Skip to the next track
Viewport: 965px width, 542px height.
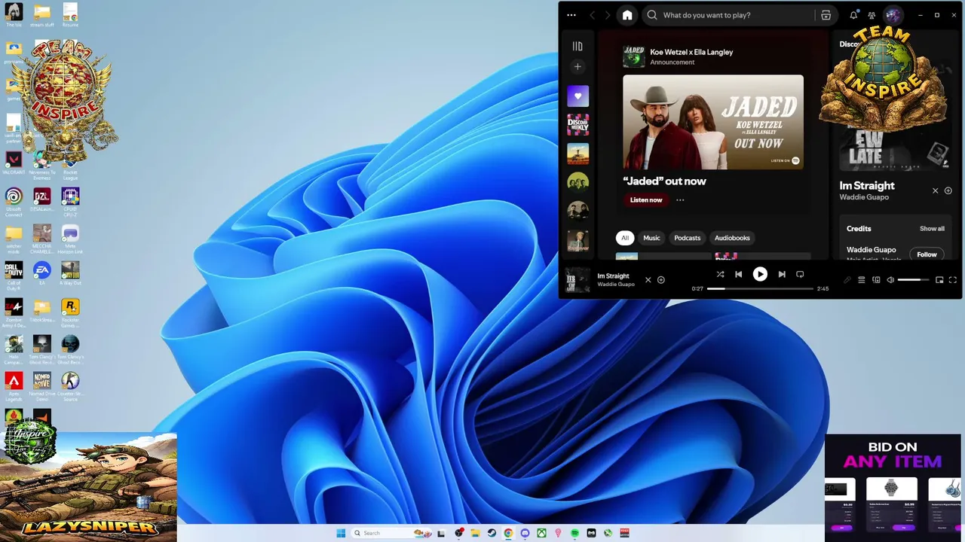click(x=782, y=275)
